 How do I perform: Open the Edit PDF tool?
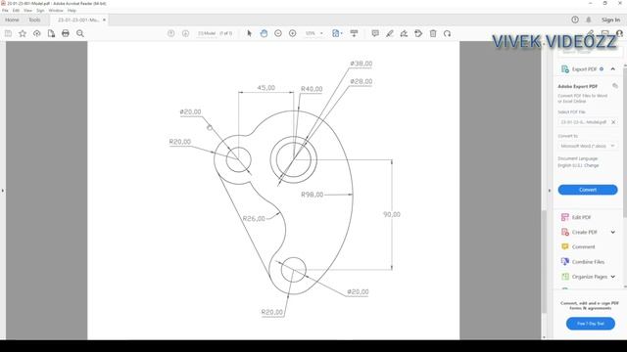pyautogui.click(x=581, y=217)
